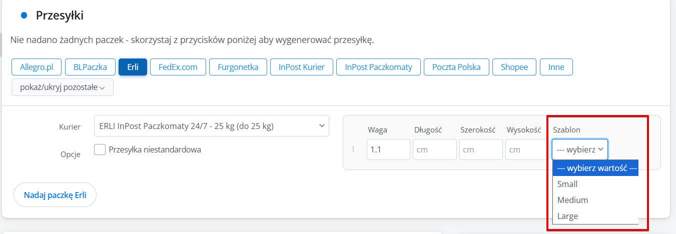Enable the Przesyłka niestandardowa checkbox
Viewport: 676px width, 234px height.
(x=100, y=149)
